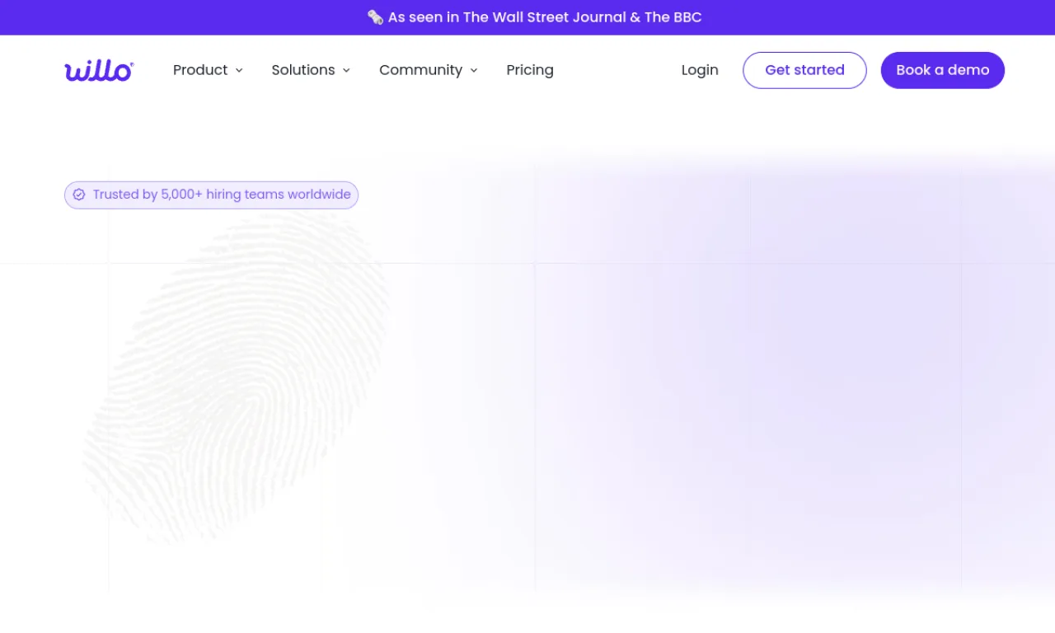Click the Trusted by 5,000+ hiring teams badge

click(211, 195)
